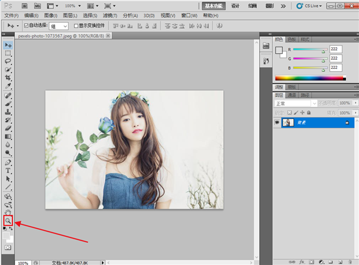Select the Type (T) tool
The height and width of the screenshot is (265, 359).
tap(8, 170)
